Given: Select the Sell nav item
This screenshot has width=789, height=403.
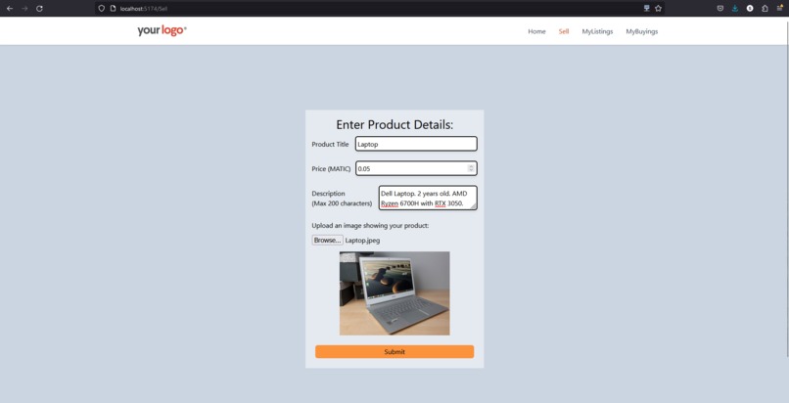Looking at the screenshot, I should (564, 31).
